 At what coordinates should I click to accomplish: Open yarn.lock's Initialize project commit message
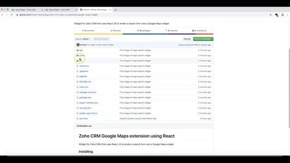tap(138, 119)
